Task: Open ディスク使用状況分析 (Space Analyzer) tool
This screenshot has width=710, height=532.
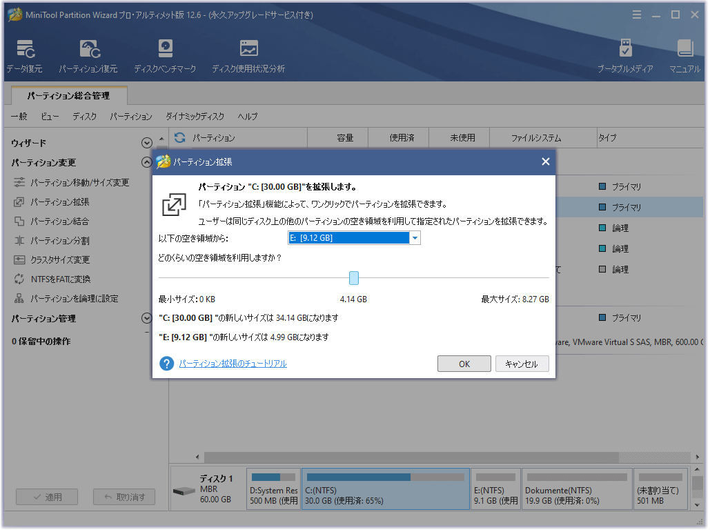Action: (248, 55)
